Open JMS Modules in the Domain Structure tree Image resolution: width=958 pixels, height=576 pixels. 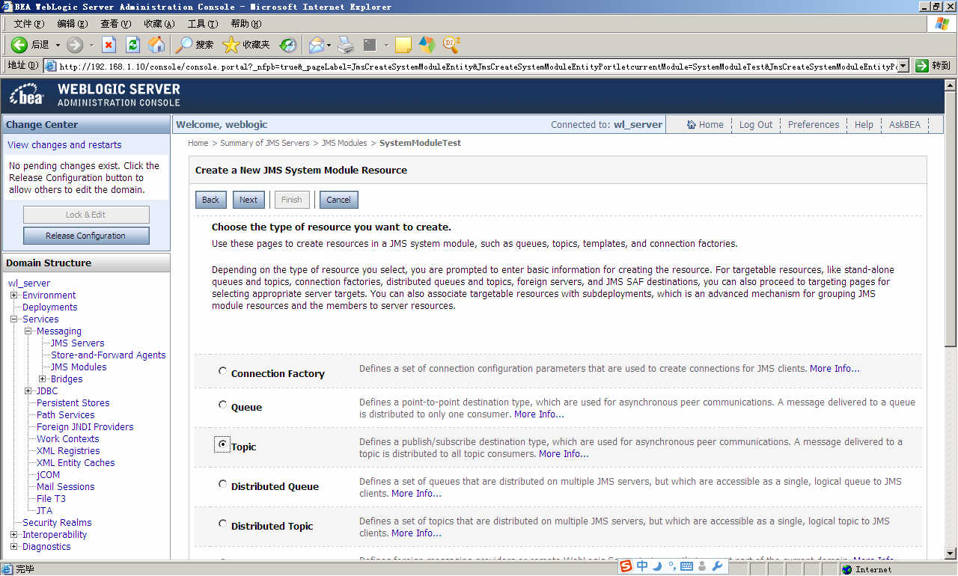point(79,367)
